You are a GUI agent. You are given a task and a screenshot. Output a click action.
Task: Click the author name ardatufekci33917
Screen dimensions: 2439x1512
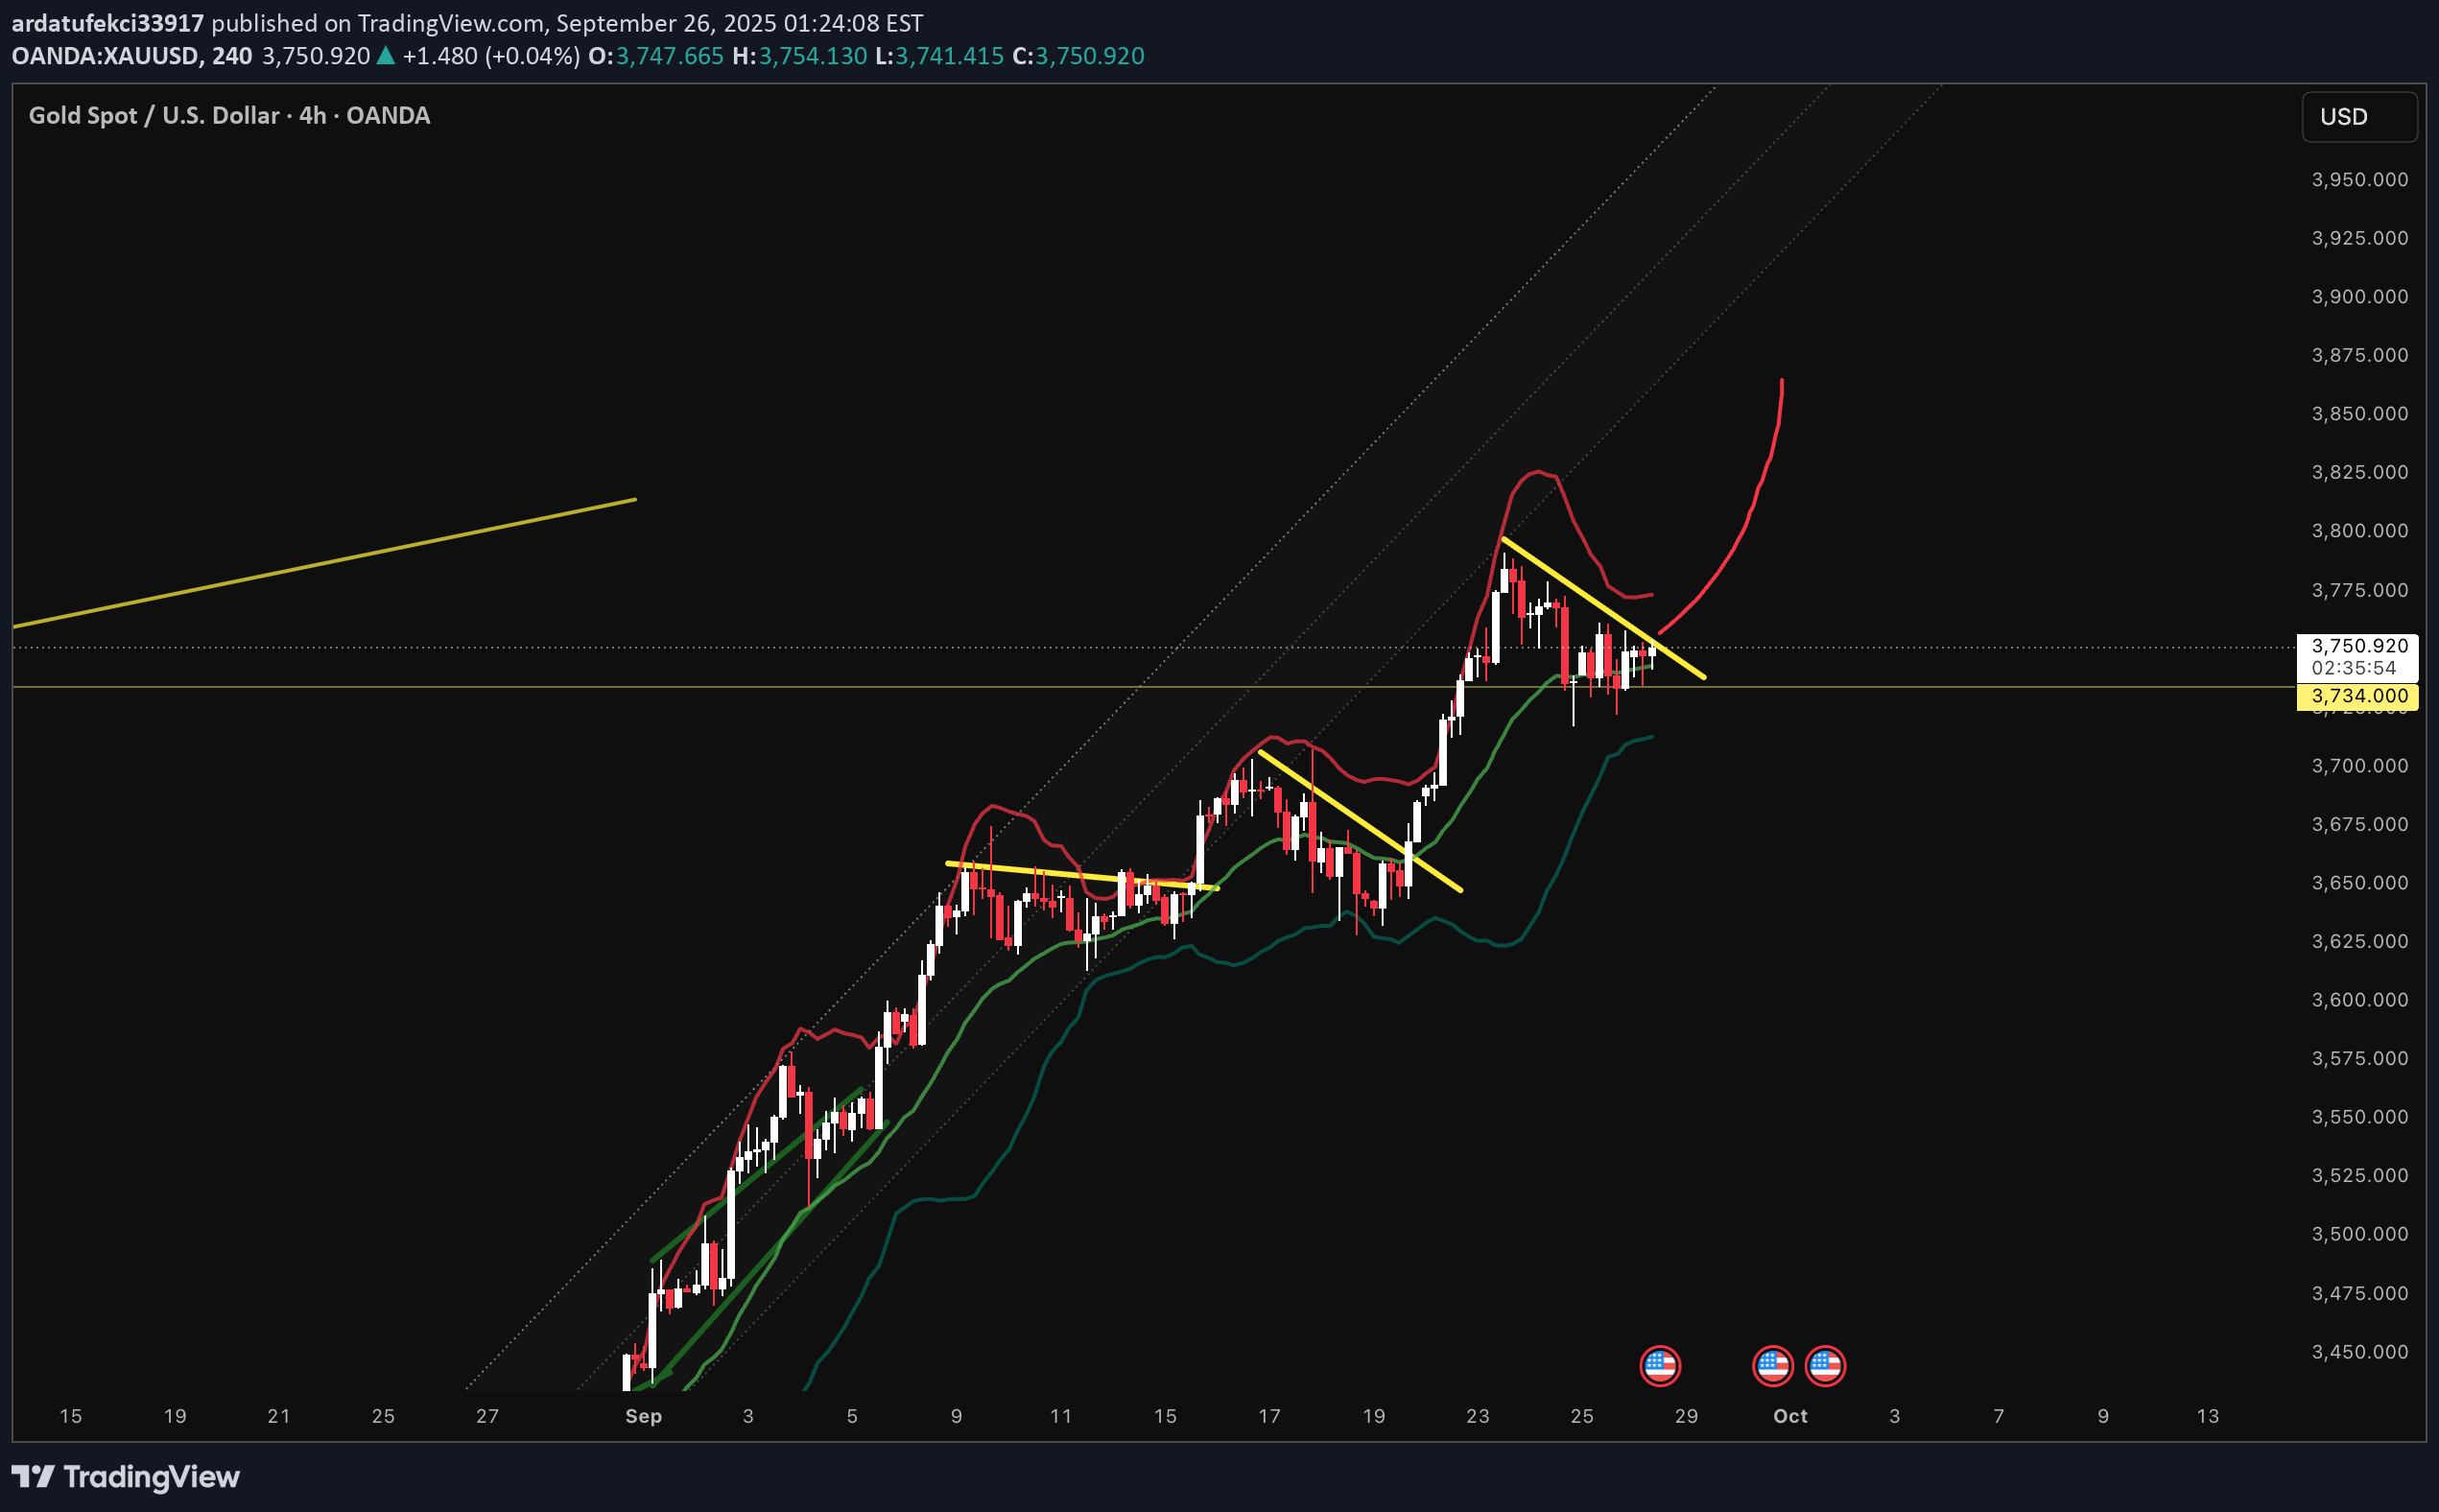(x=107, y=23)
